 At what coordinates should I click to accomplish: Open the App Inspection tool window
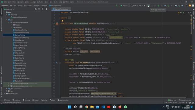tap(63, 100)
